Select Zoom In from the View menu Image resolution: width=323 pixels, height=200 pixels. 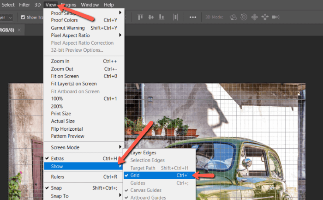click(60, 61)
